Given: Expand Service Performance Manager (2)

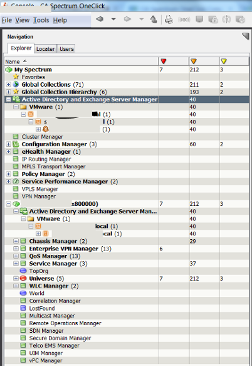Looking at the screenshot, I should (x=9, y=181).
